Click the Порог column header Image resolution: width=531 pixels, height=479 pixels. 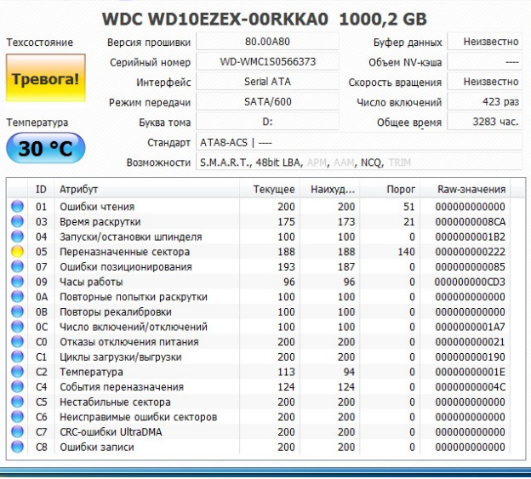pyautogui.click(x=390, y=189)
